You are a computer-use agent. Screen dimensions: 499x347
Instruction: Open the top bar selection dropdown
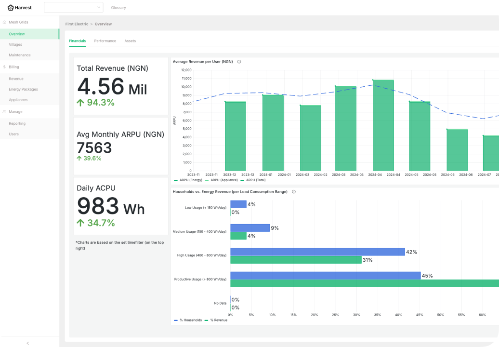tap(73, 7)
